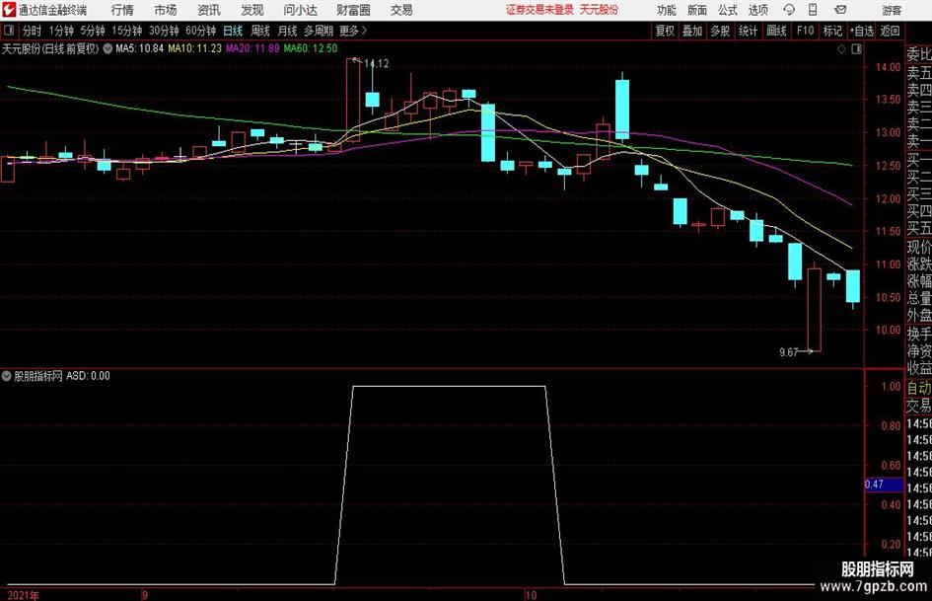Viewport: 932px width, 601px height.
Task: Switch to the 周线 weekly tab
Action: 260,31
